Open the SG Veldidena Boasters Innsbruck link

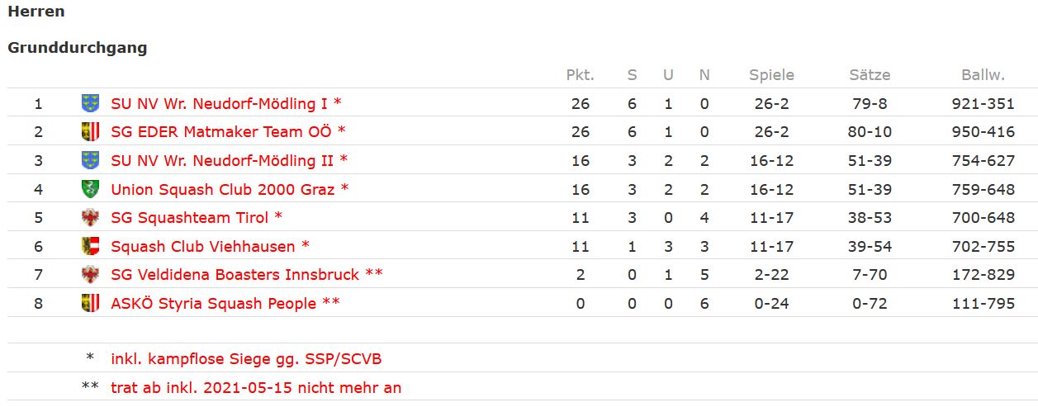pyautogui.click(x=235, y=274)
